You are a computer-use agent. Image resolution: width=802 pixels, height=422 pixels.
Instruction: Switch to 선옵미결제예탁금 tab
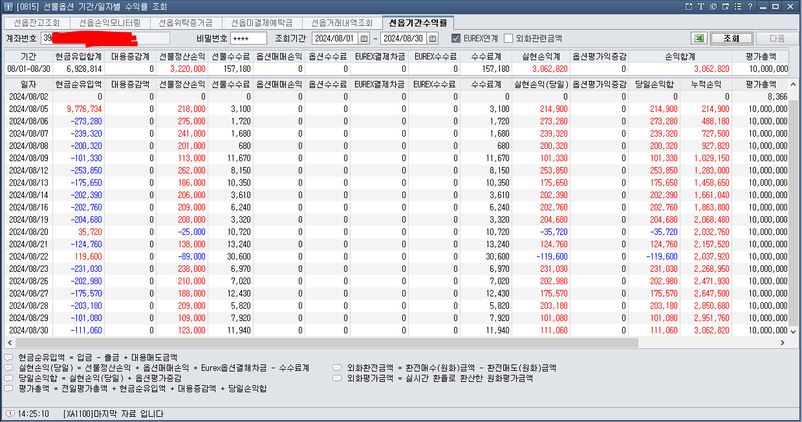click(x=261, y=23)
